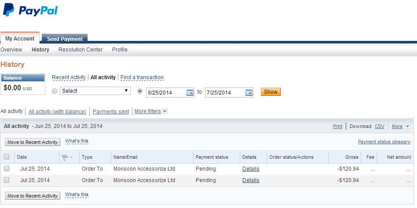The image size is (417, 208).
Task: Open the Payment status glossary link
Action: point(384,142)
